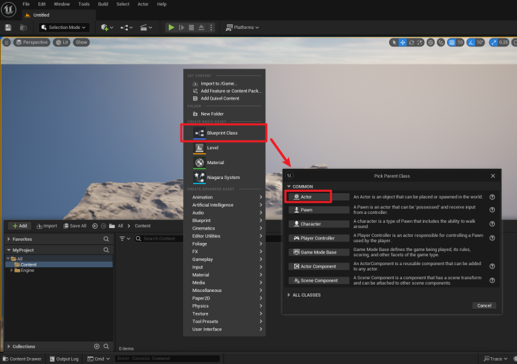Select Blueprint Class in the context menu
This screenshot has width=517, height=364.
[224, 133]
